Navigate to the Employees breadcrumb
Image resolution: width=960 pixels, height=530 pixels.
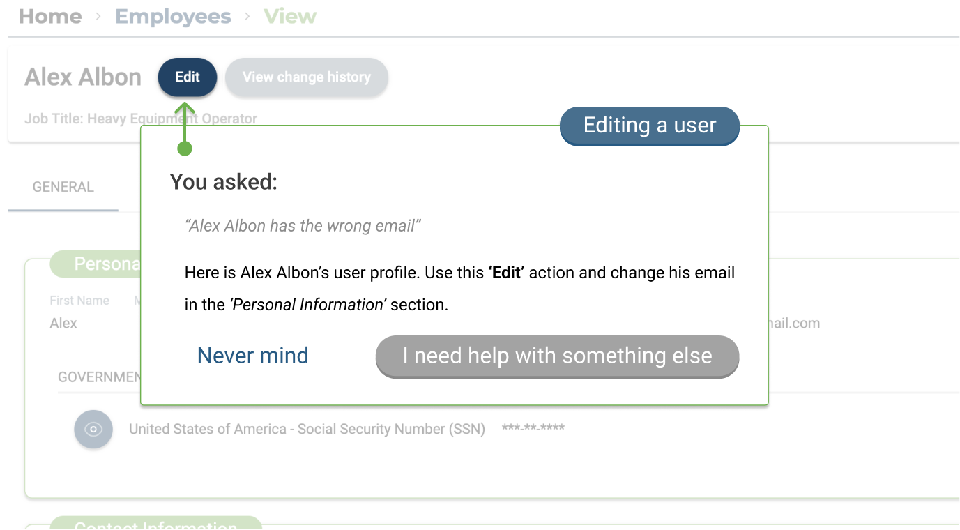(x=173, y=17)
